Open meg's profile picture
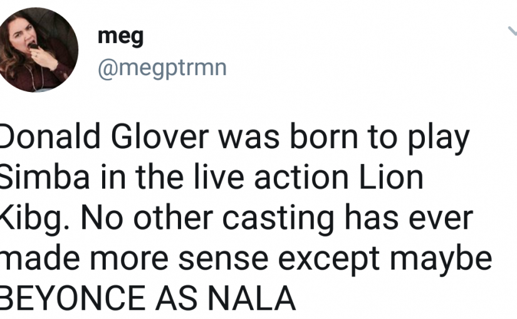 click(x=37, y=49)
